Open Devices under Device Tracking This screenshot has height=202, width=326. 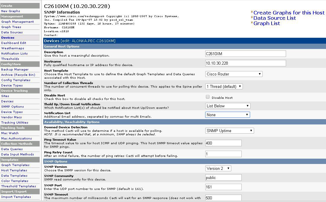point(7,101)
